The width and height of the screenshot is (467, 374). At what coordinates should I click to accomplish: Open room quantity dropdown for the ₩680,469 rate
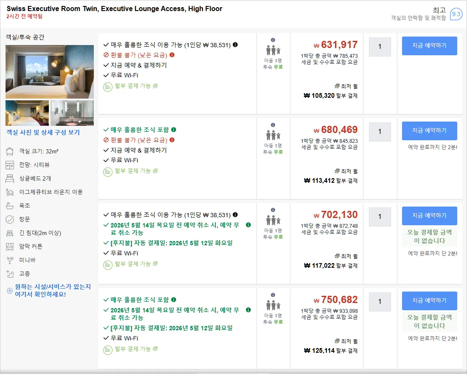click(x=380, y=132)
